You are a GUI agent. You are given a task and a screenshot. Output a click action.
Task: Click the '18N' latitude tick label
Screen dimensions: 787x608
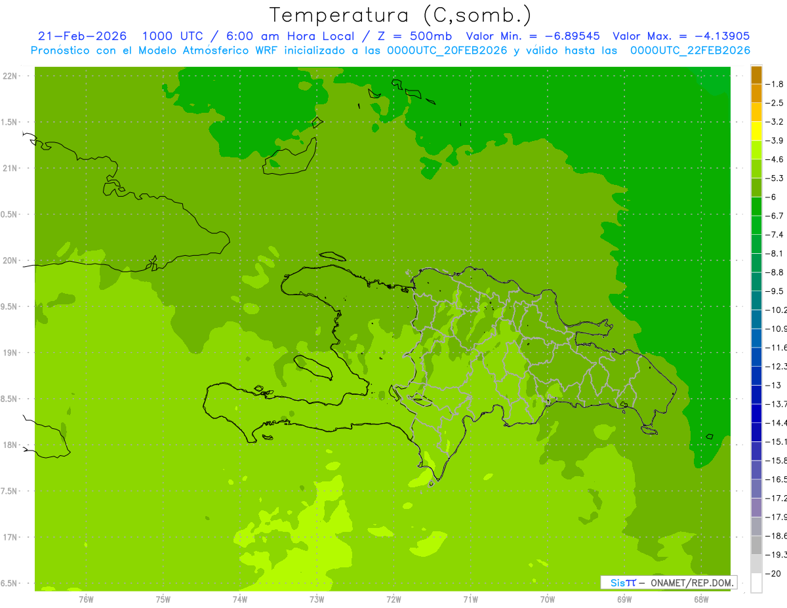[10, 445]
